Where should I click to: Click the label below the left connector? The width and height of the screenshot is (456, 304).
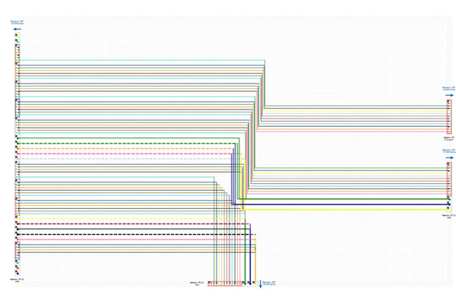coord(17,280)
